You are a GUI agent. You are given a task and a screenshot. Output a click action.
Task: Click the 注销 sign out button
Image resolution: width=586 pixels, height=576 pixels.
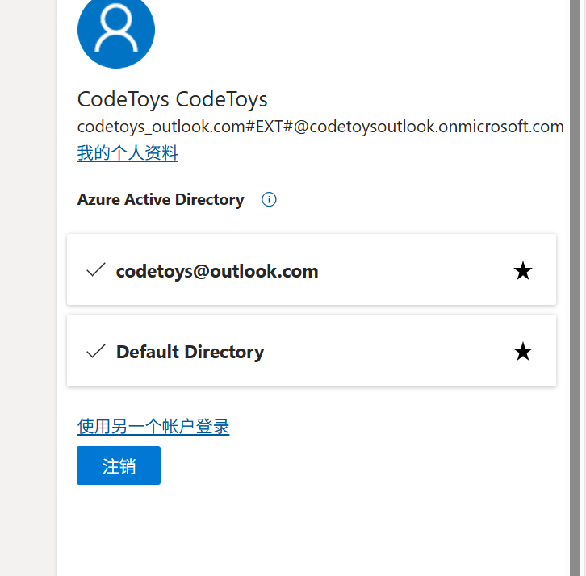(119, 465)
